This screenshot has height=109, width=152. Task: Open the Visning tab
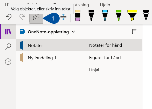tap(82, 5)
